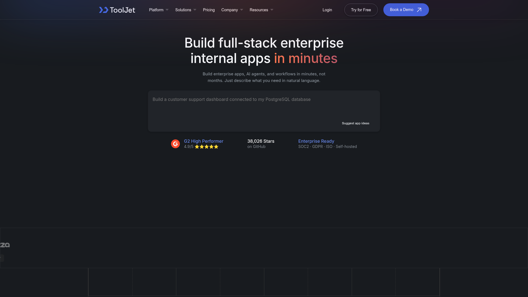This screenshot has width=528, height=297.
Task: Click the five-star G2 rating
Action: pyautogui.click(x=207, y=147)
